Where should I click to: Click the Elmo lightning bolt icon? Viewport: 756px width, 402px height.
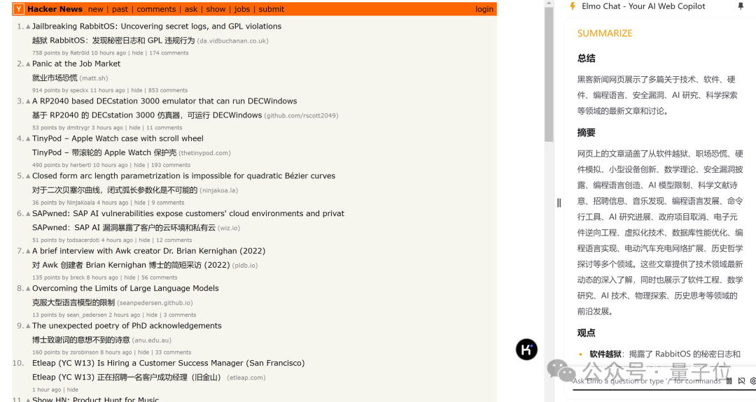coord(573,6)
